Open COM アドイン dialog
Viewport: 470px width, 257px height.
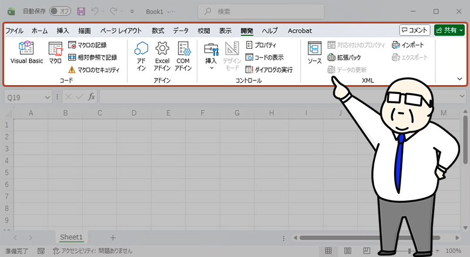(x=183, y=56)
